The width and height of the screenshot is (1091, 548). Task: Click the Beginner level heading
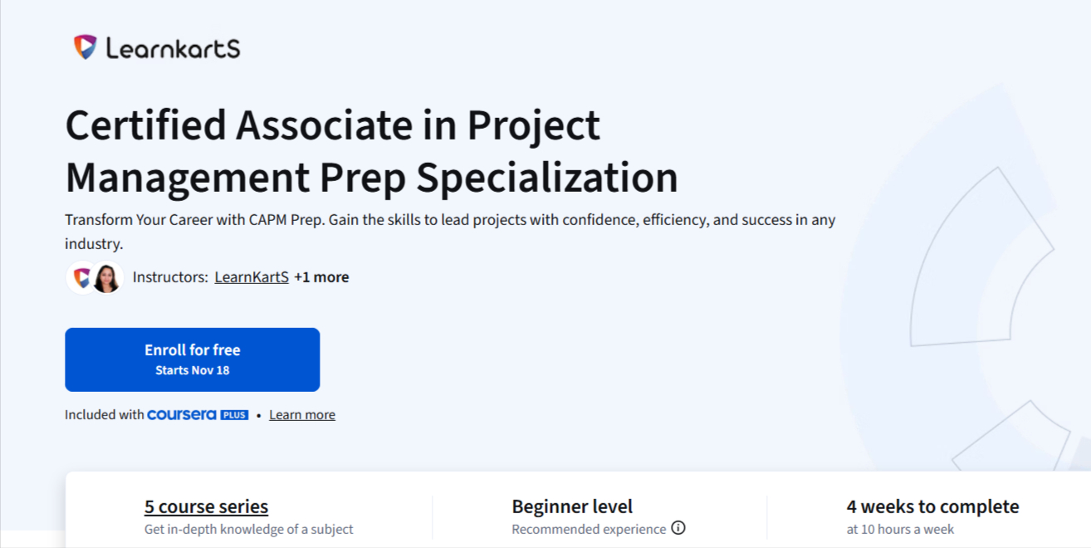click(572, 506)
